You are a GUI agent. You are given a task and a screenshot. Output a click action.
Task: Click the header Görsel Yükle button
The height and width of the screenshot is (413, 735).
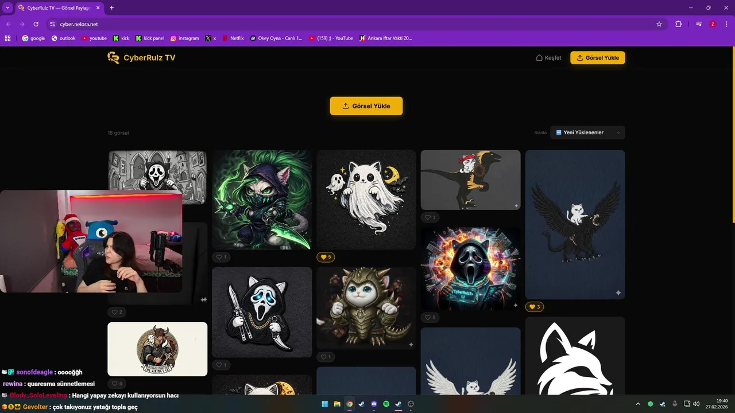tap(598, 58)
